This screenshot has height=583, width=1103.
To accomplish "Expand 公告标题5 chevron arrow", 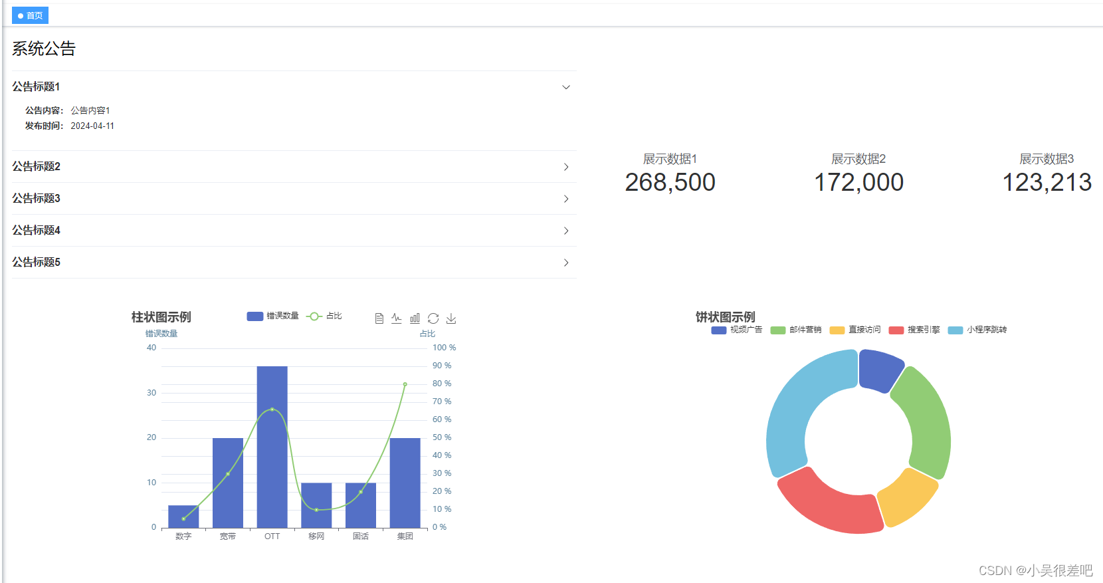I will 566,263.
